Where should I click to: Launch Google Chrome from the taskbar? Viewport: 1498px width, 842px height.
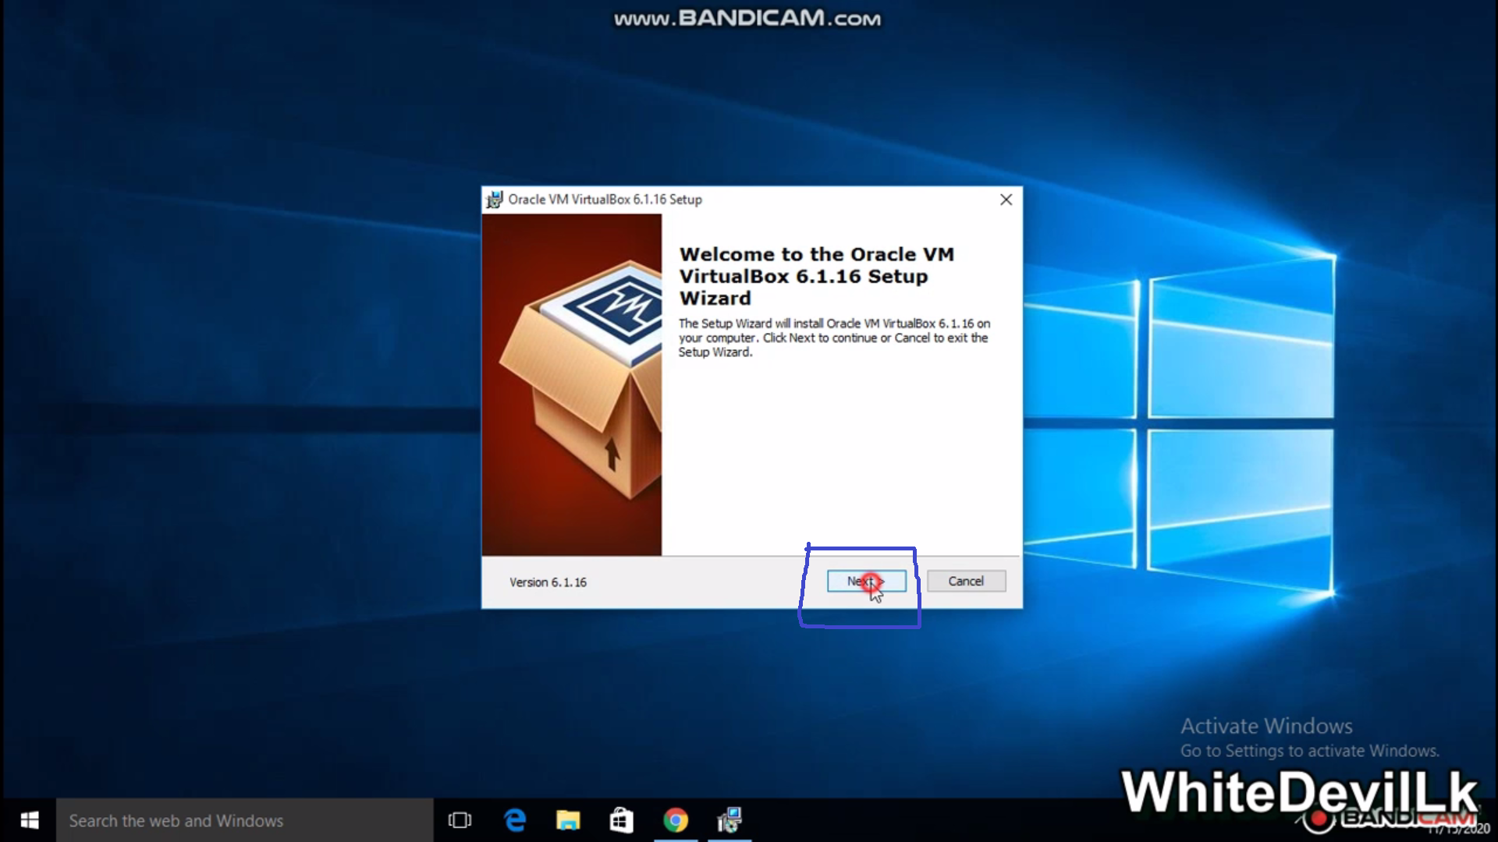[x=676, y=820]
